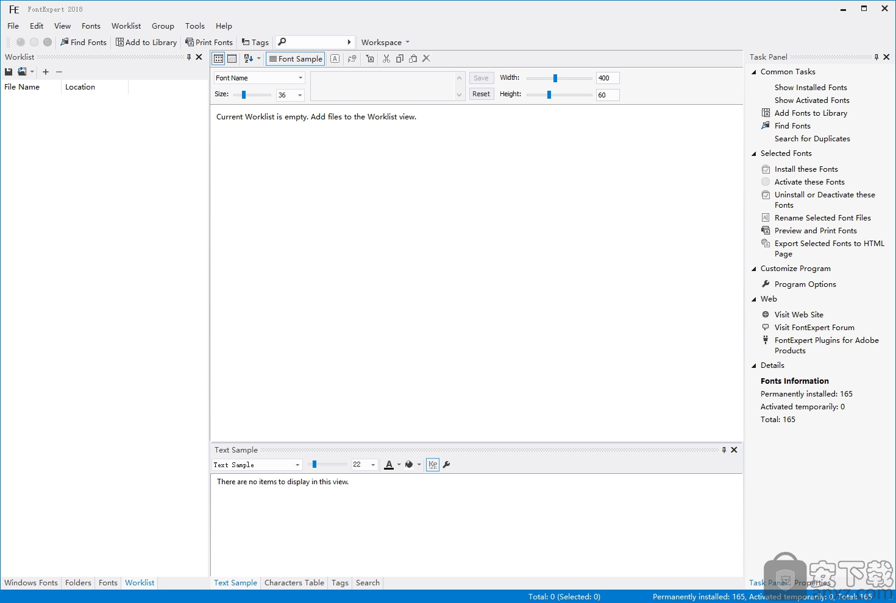Close the Task Panel
The width and height of the screenshot is (896, 603).
[887, 57]
